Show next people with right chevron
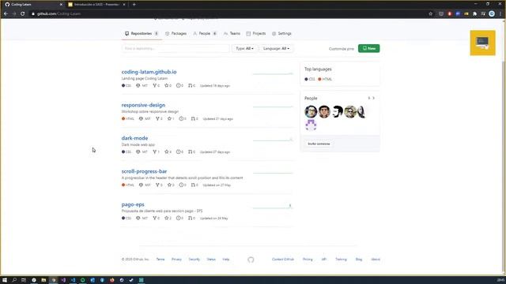 374,98
